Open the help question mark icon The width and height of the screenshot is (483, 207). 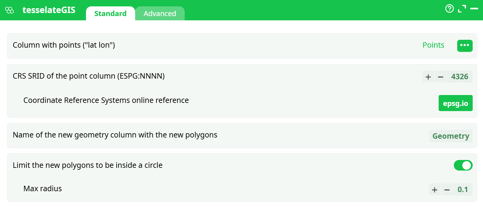pos(449,8)
